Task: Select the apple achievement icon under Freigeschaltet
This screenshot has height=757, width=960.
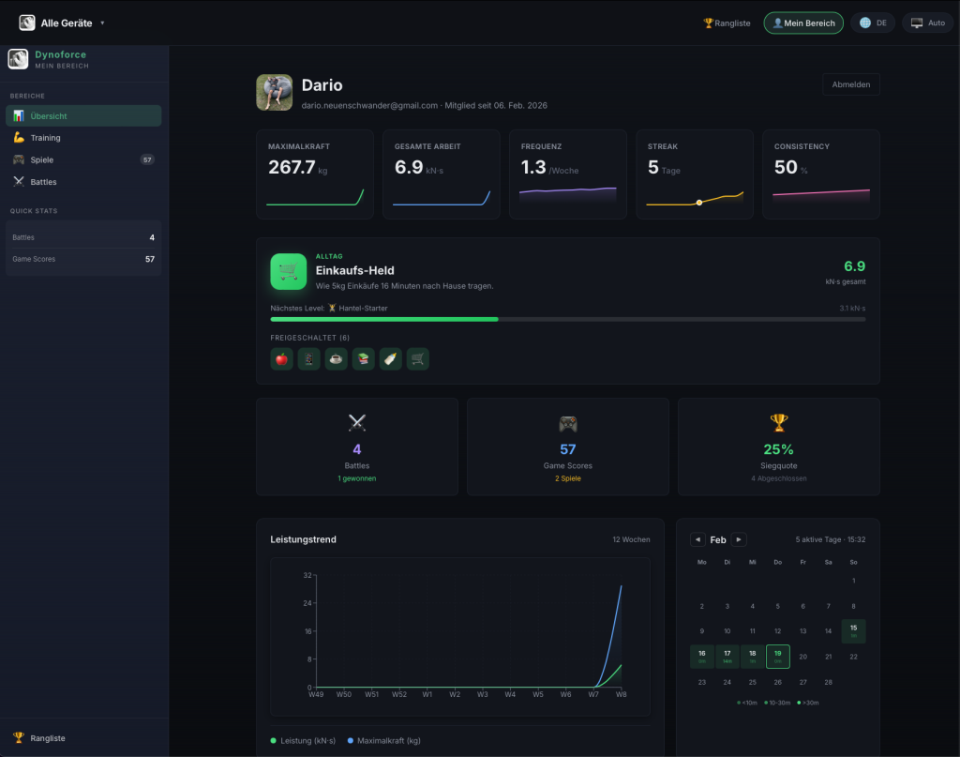Action: coord(281,358)
